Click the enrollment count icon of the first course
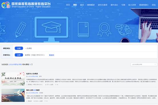Screen dimensions: 158x105 (x=46, y=84)
